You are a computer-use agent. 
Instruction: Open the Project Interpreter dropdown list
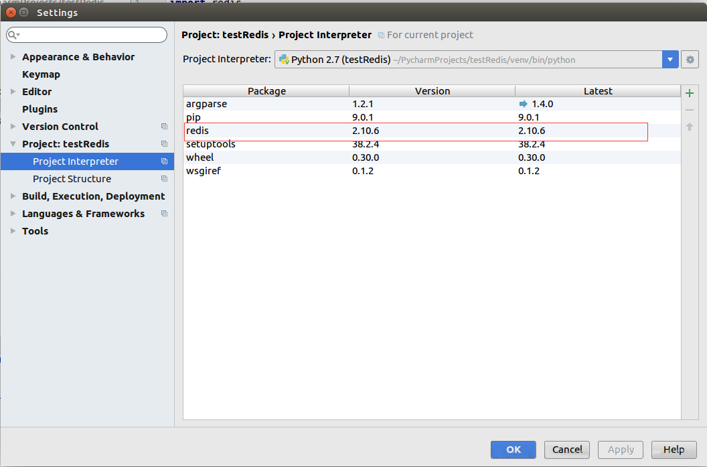(670, 60)
